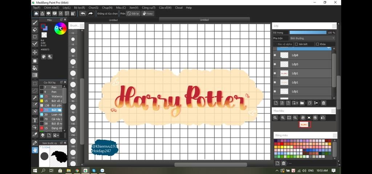
Task: Open the Tệp(F) menu
Action: (x=37, y=8)
